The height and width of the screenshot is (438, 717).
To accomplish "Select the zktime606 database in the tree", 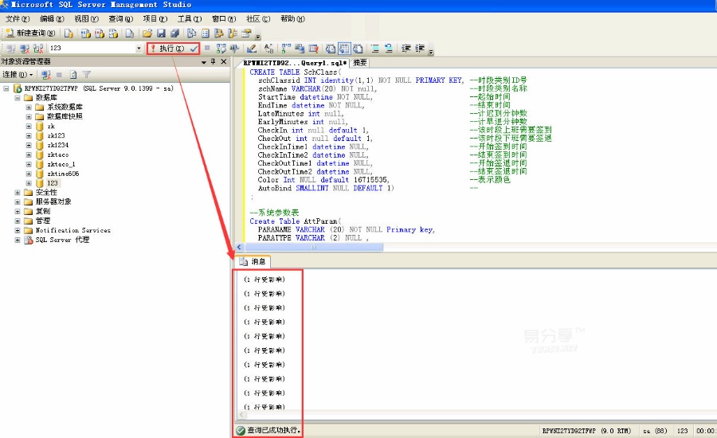I will [63, 174].
